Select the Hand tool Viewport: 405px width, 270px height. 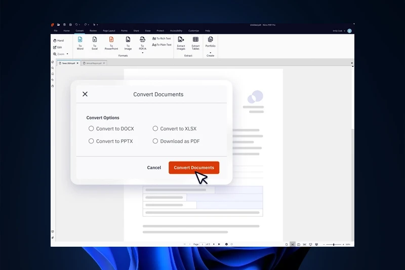(58, 41)
